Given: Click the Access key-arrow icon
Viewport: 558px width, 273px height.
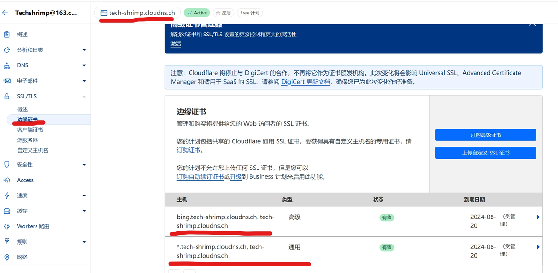Looking at the screenshot, I should click(x=7, y=180).
